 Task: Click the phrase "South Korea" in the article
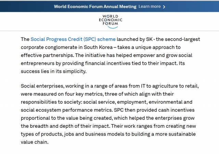click(x=98, y=47)
